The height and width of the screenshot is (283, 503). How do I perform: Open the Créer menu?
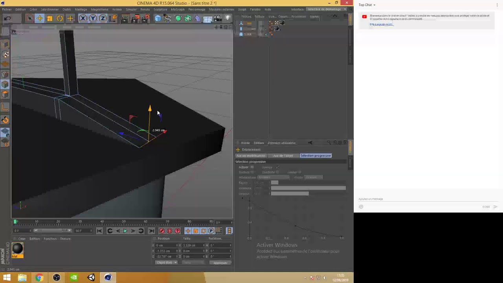[33, 9]
